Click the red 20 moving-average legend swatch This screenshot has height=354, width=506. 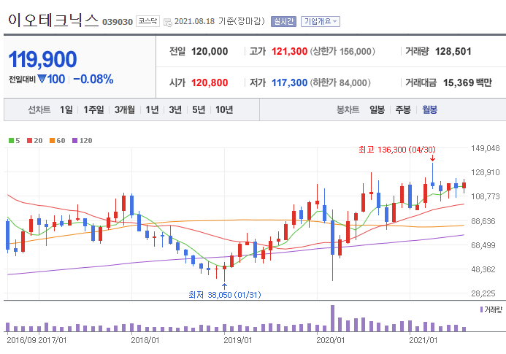30,140
